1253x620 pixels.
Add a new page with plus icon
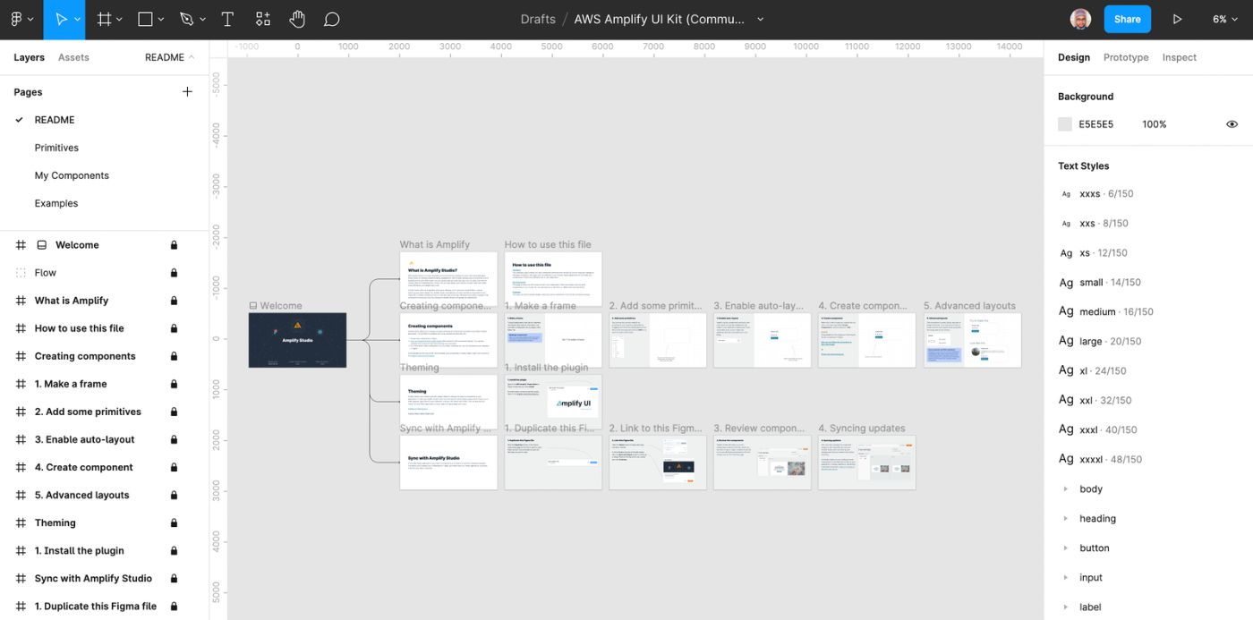point(187,91)
